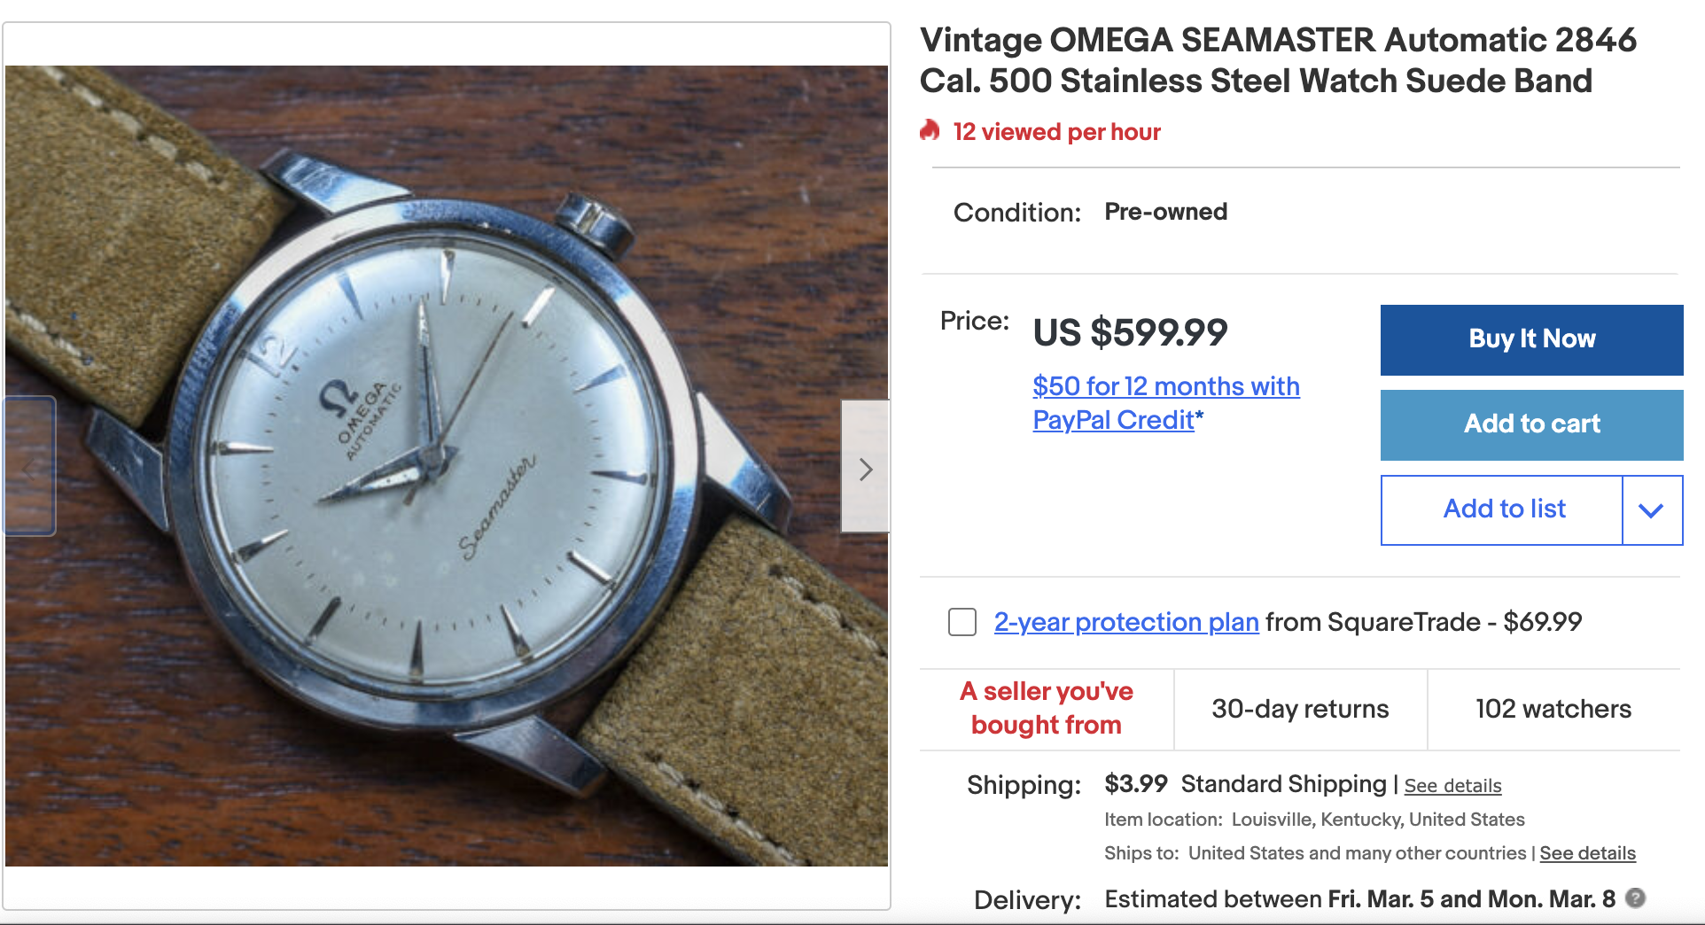Click the '12 viewed per hour' text

click(x=1056, y=132)
